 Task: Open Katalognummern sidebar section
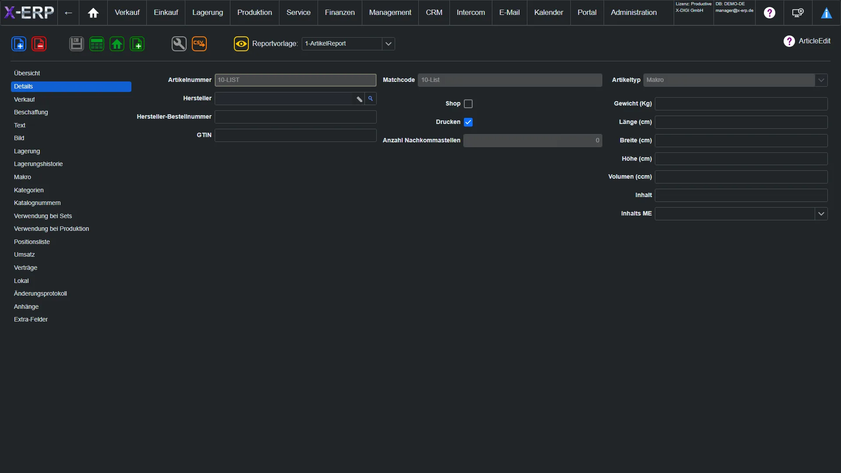[71, 203]
